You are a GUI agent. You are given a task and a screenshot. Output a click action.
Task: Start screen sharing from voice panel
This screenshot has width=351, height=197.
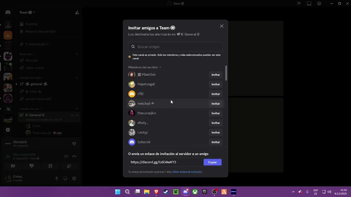32,166
